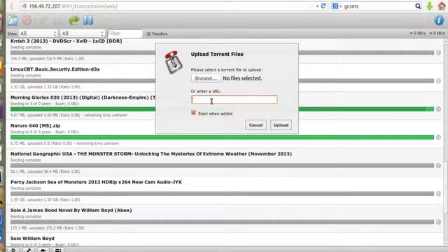The image size is (448, 252).
Task: Click the Or enter a URL field
Action: [x=234, y=99]
